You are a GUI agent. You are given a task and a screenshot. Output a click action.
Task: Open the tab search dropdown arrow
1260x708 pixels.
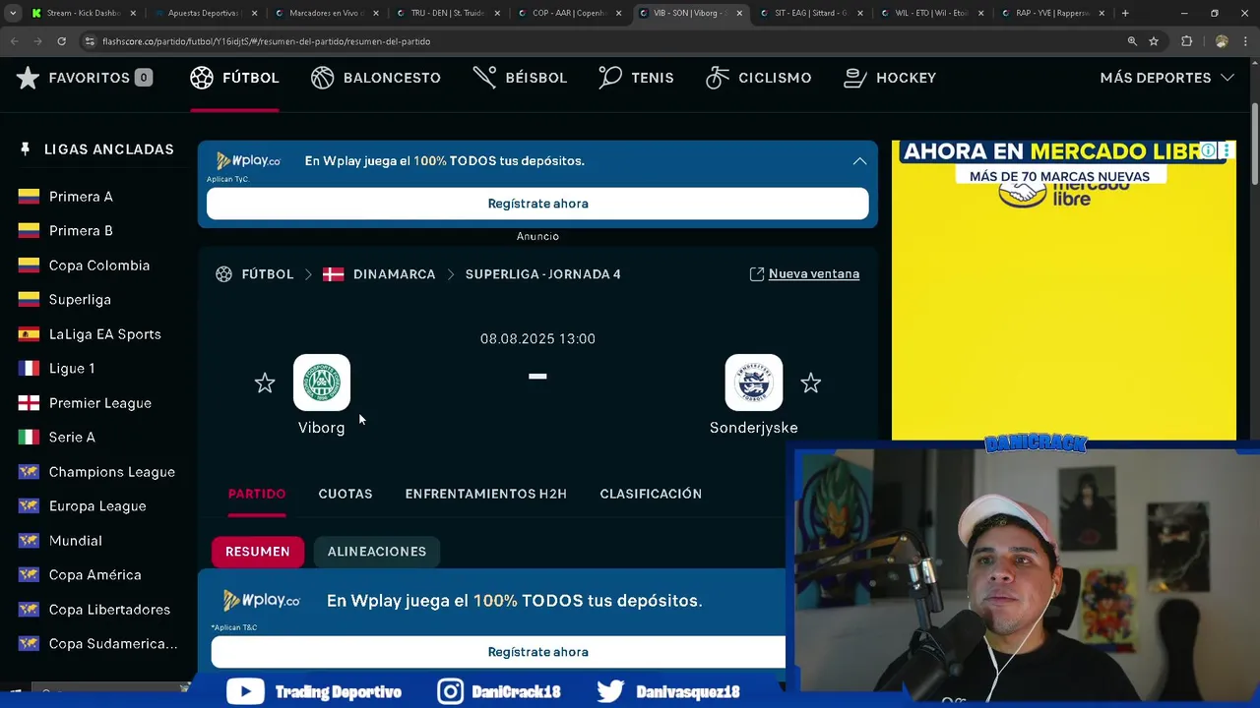[x=12, y=14]
